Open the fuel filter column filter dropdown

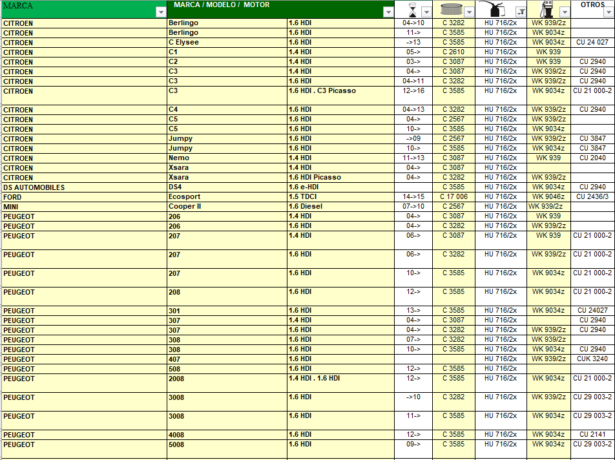pyautogui.click(x=565, y=12)
